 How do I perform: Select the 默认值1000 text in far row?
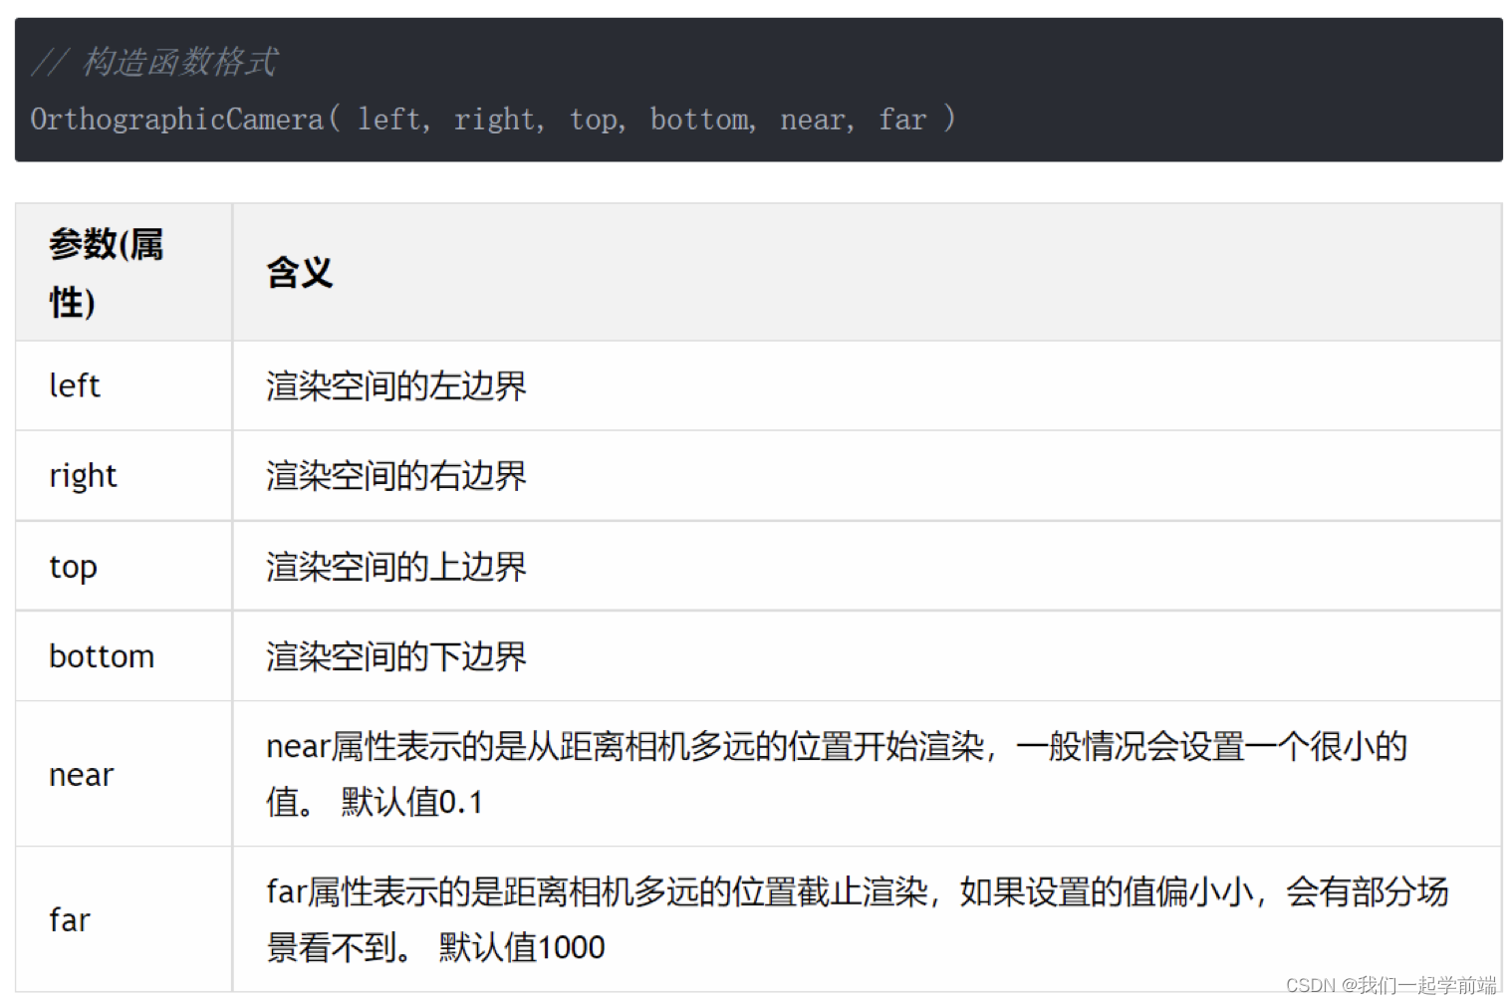pos(522,946)
